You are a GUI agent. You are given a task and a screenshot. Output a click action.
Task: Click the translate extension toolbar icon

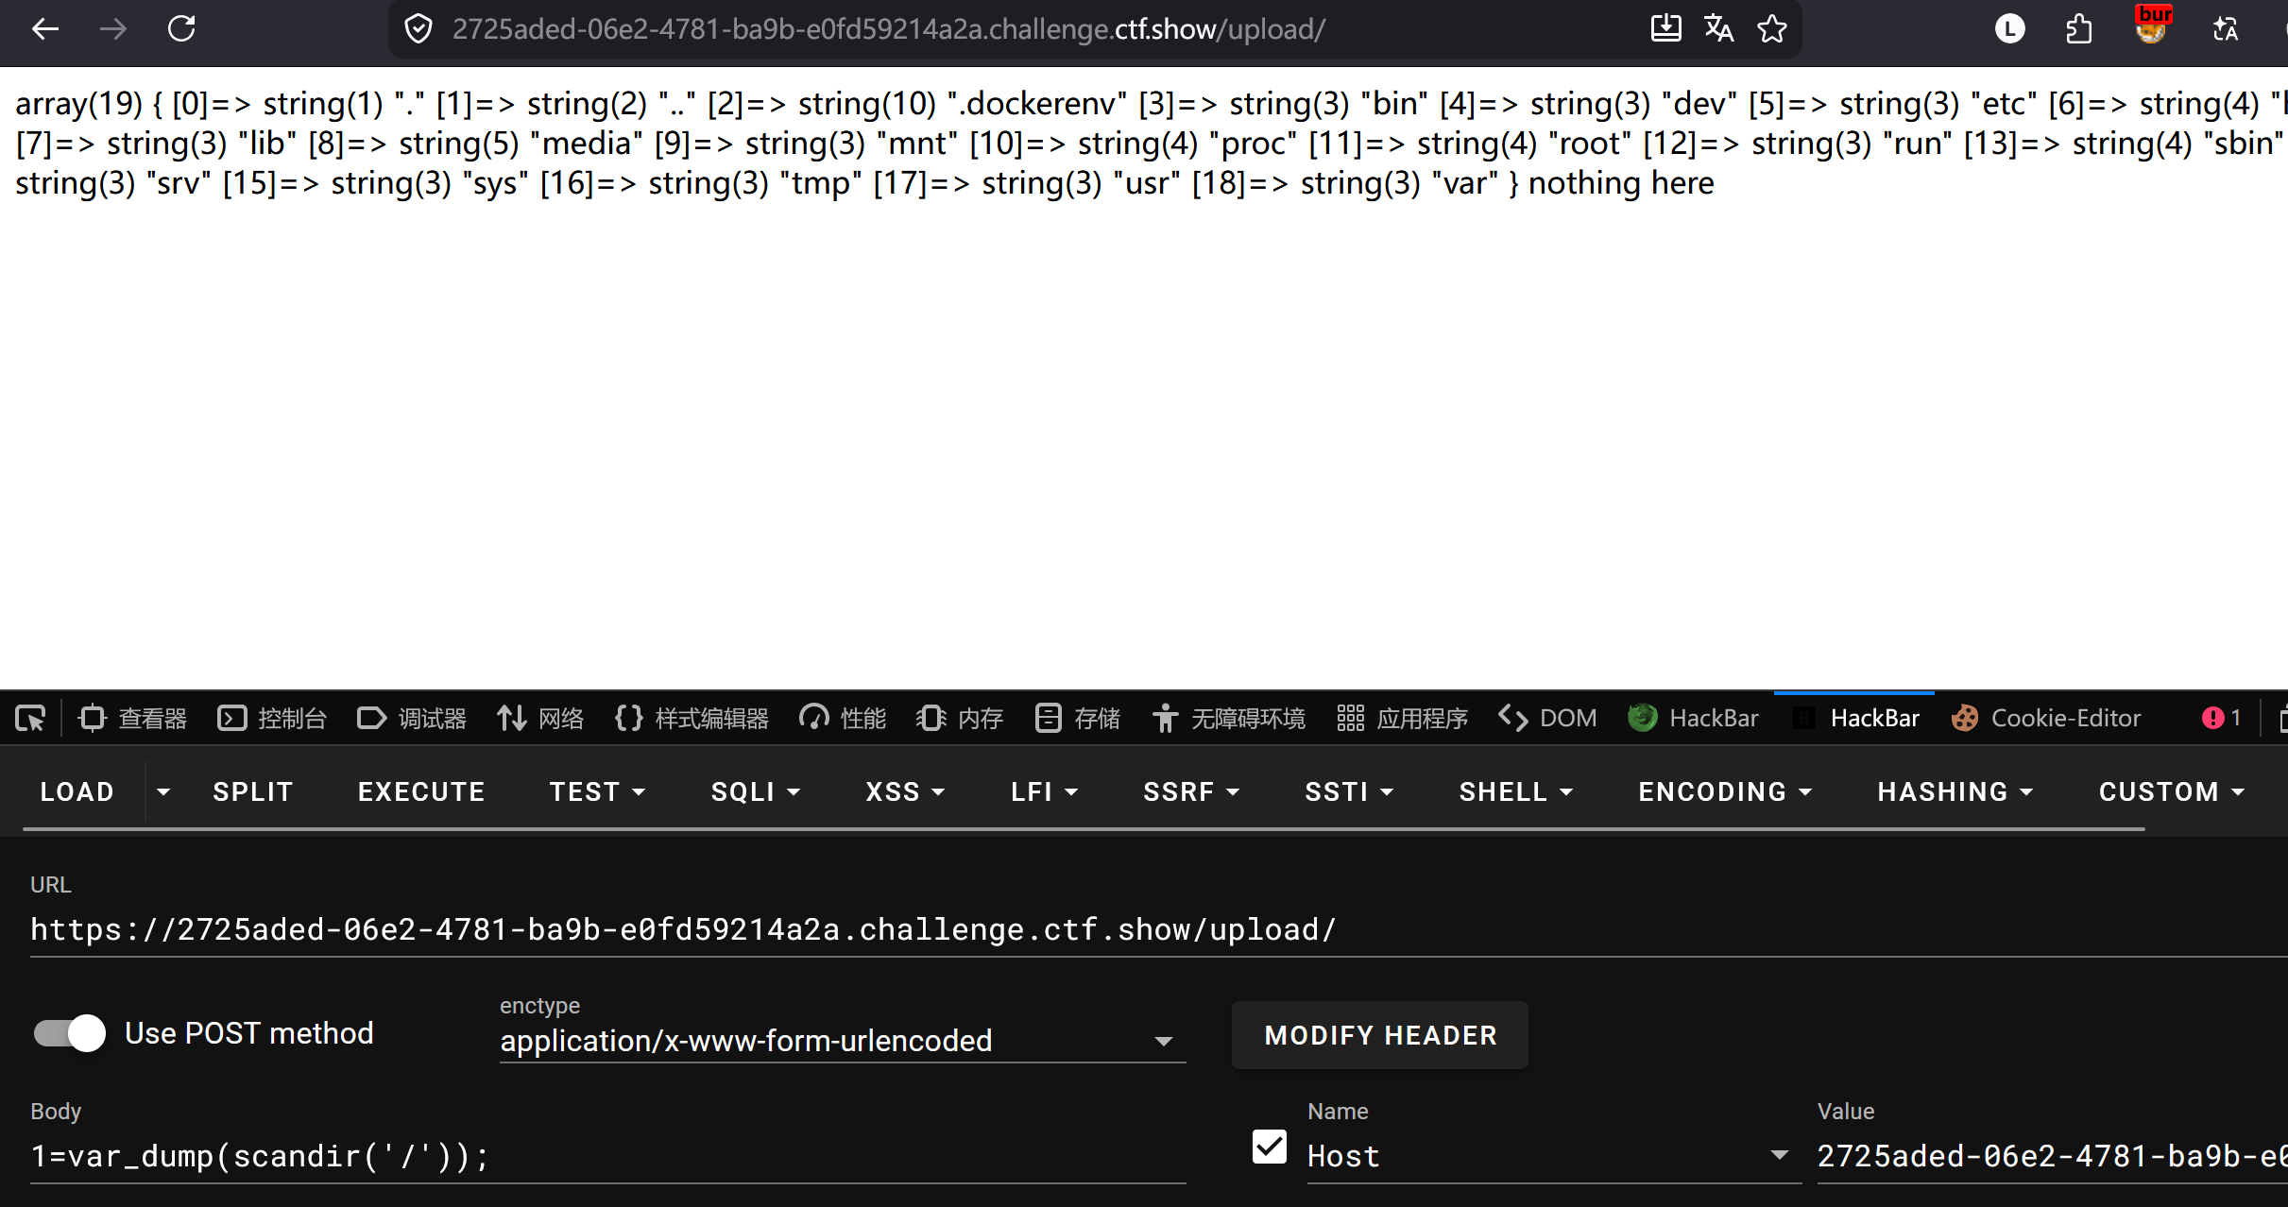[2226, 29]
